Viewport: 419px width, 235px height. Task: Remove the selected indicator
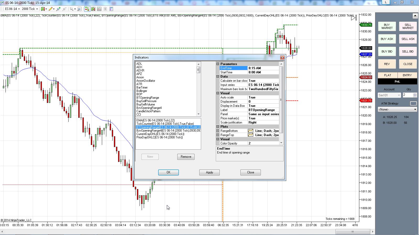point(186,157)
